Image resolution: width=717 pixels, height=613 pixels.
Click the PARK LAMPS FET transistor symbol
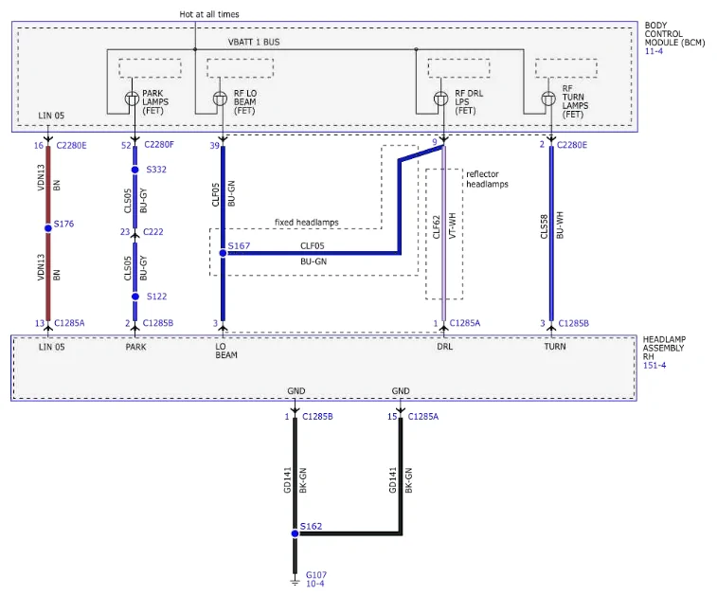tap(133, 99)
